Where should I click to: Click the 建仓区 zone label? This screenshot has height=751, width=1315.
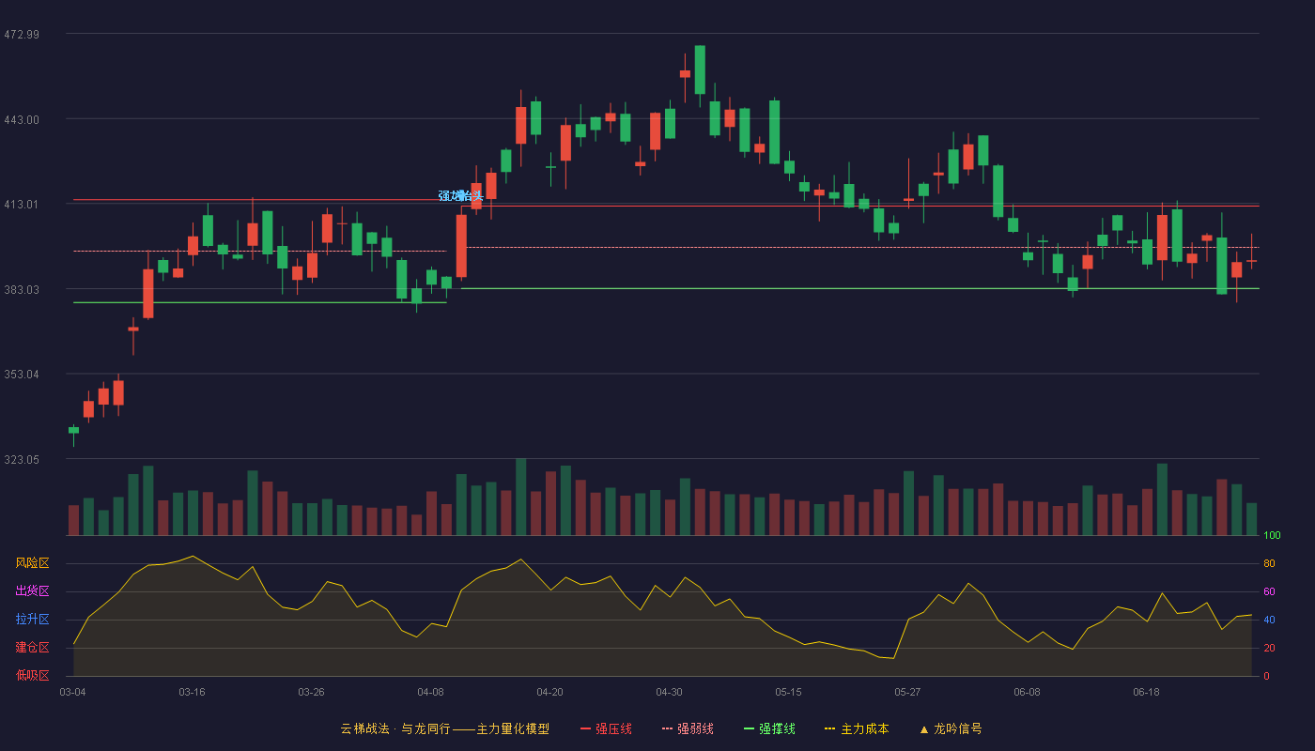[x=33, y=648]
